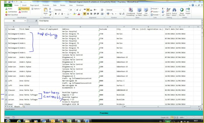Screen dimensions: 204x123
Task: Open the font size dropdown
Action: (x=75, y=10)
